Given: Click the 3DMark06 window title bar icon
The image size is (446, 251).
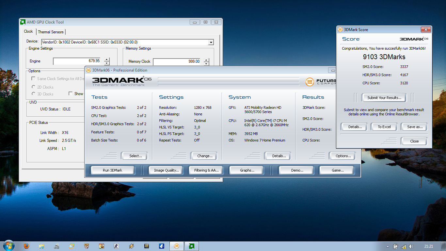Looking at the screenshot, I should pyautogui.click(x=88, y=70).
